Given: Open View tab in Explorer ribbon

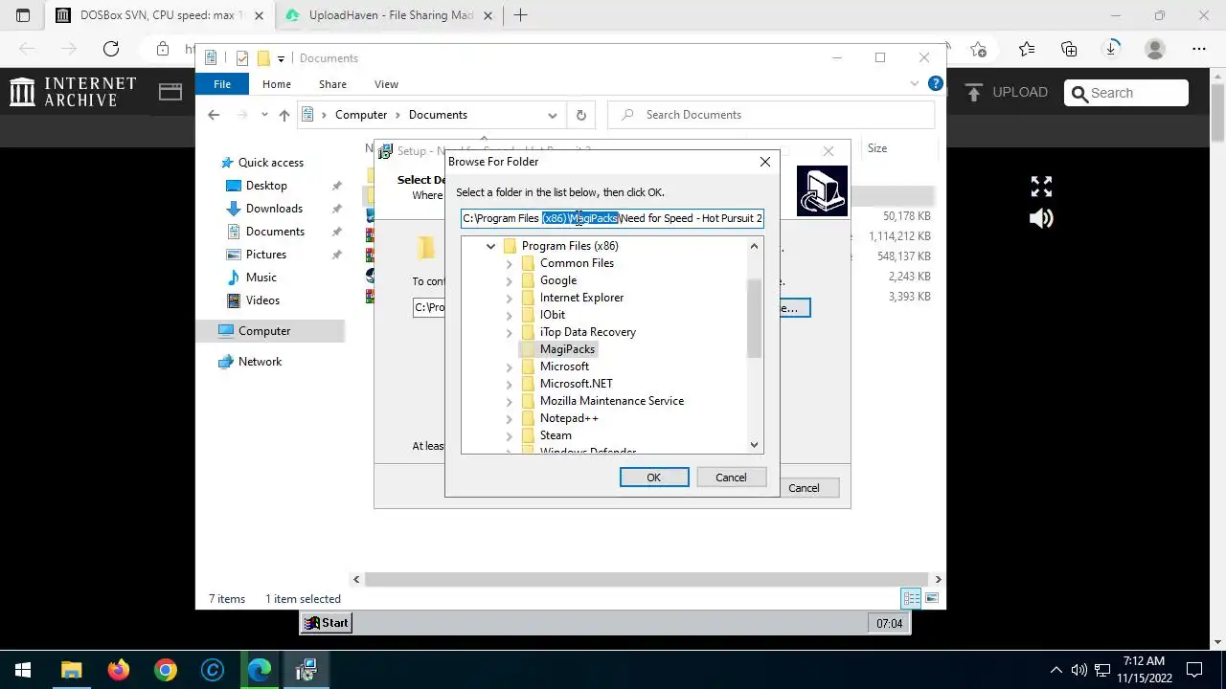Looking at the screenshot, I should pos(386,84).
